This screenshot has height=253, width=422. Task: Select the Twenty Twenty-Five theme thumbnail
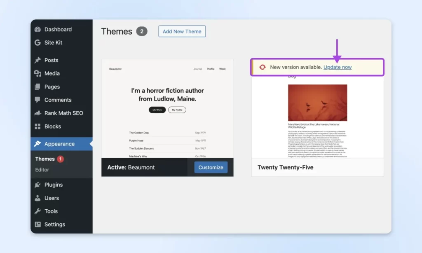click(318, 117)
